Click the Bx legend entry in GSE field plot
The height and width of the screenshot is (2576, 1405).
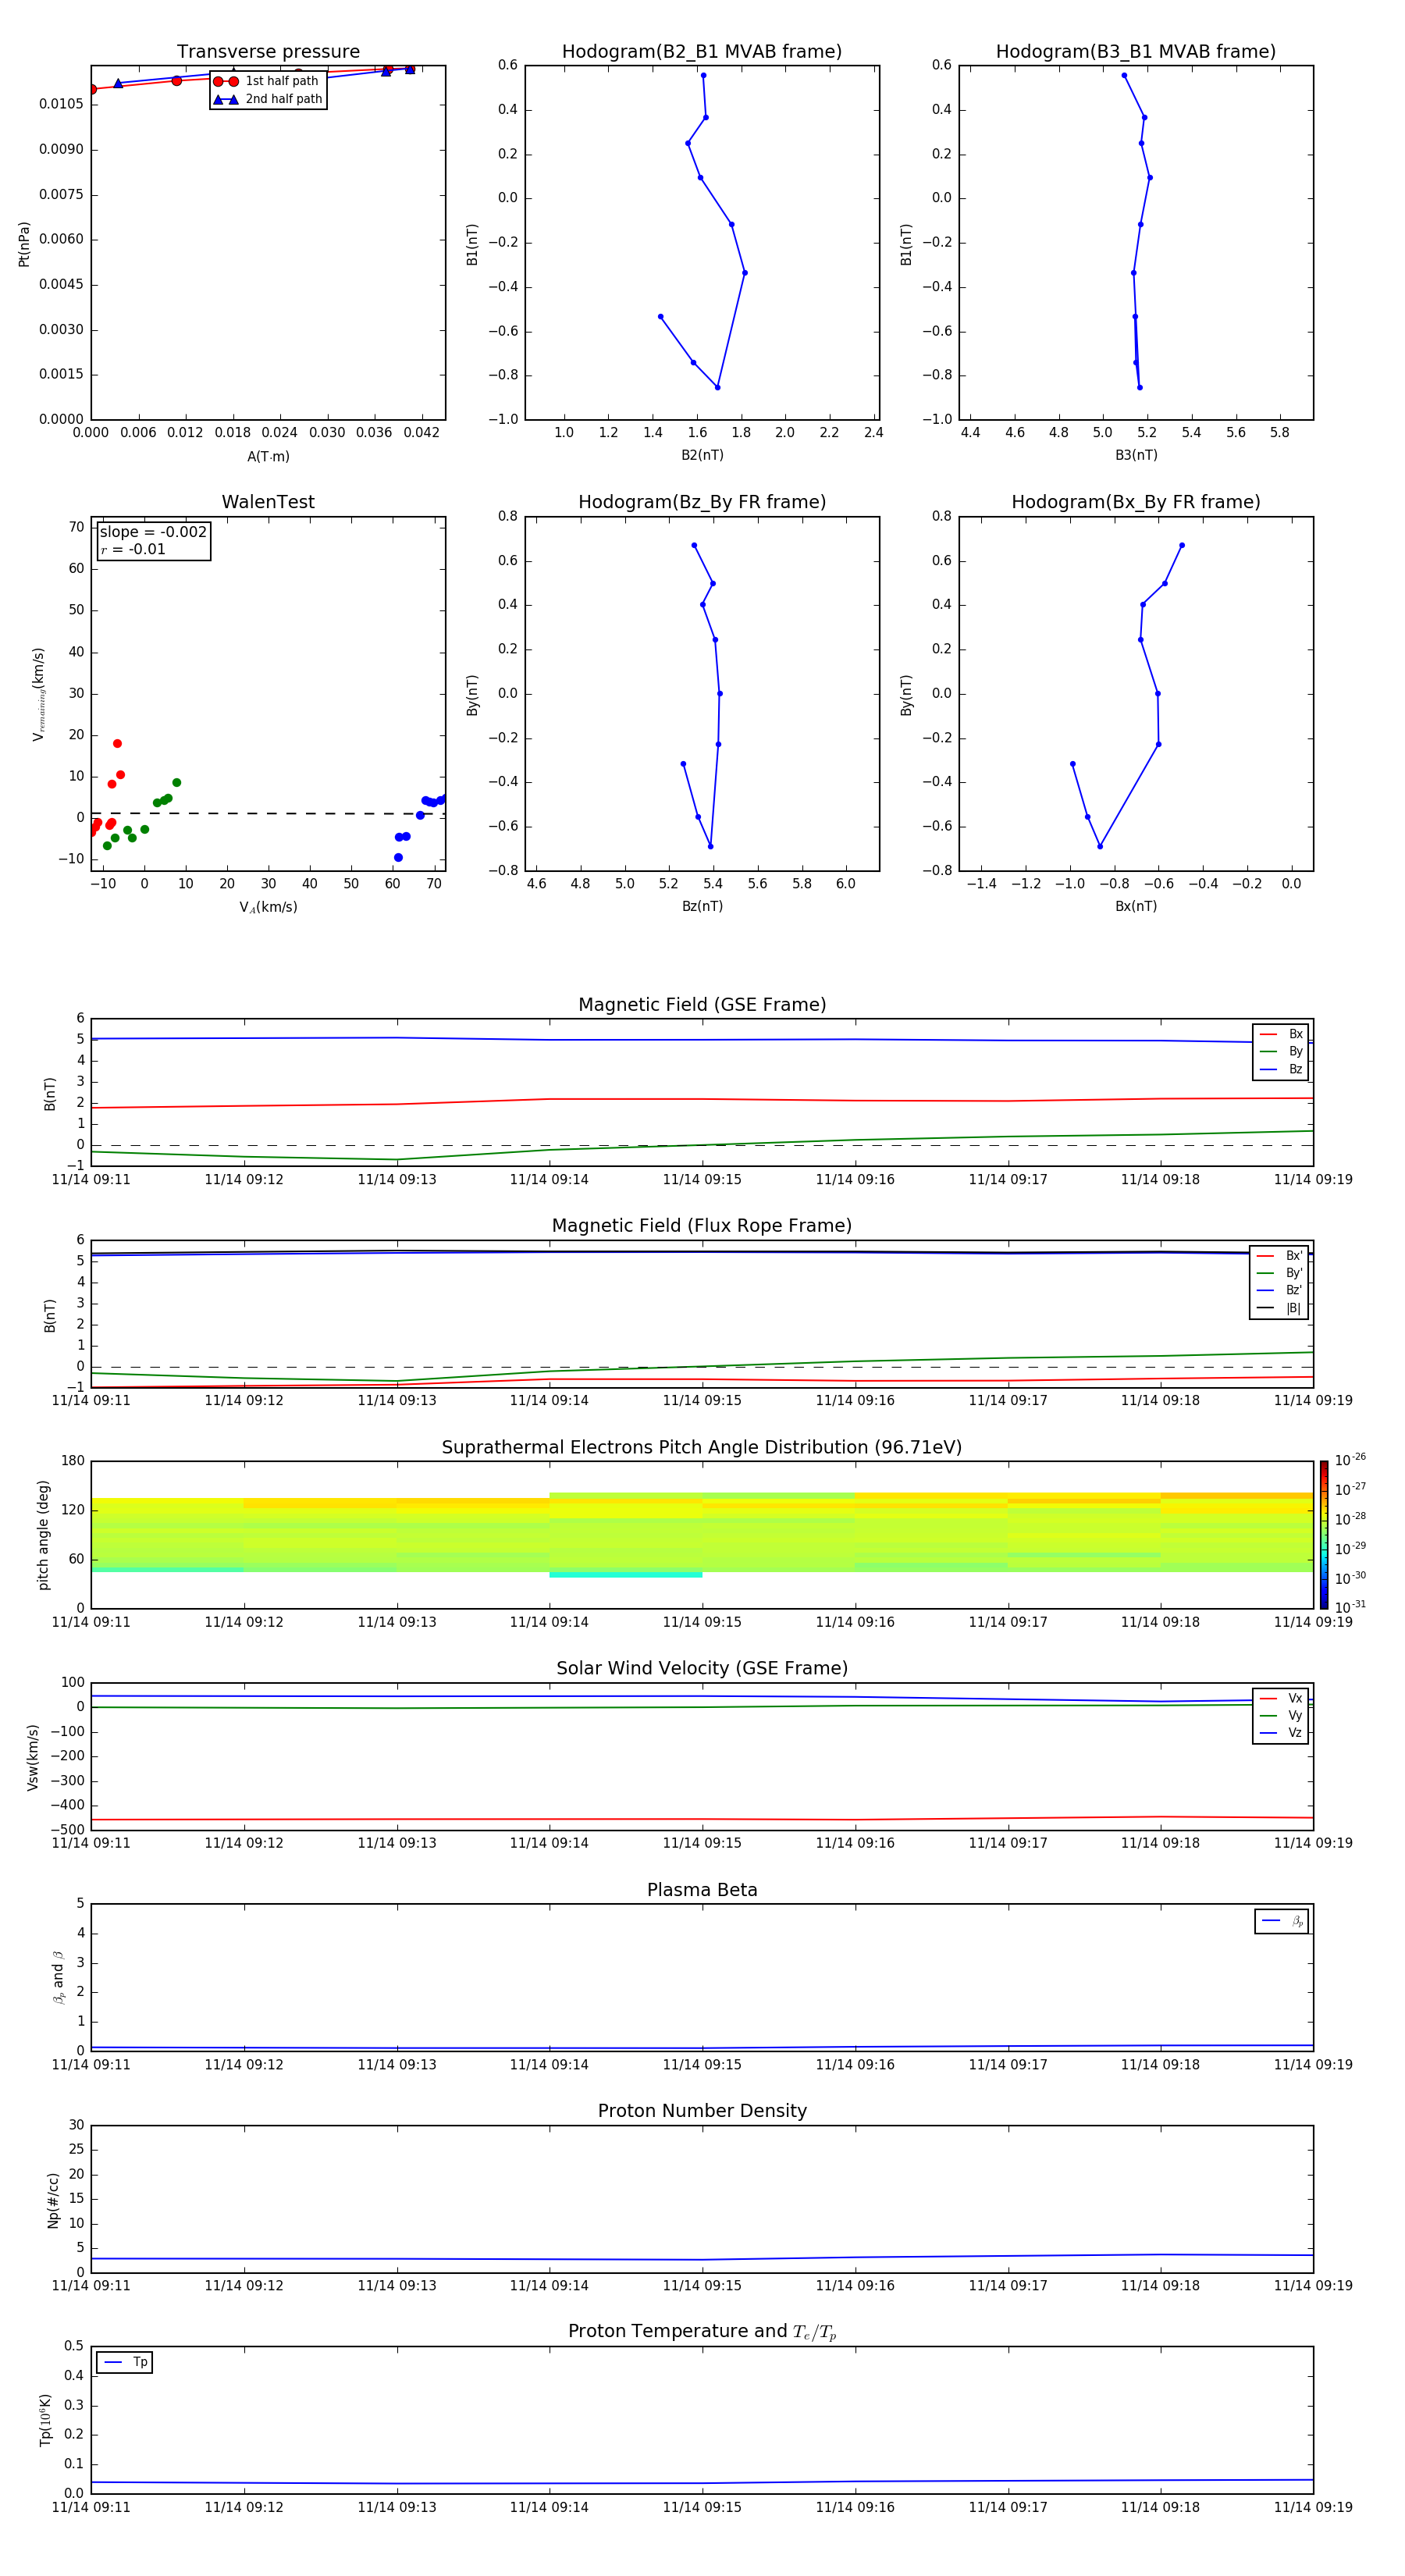1281,1034
